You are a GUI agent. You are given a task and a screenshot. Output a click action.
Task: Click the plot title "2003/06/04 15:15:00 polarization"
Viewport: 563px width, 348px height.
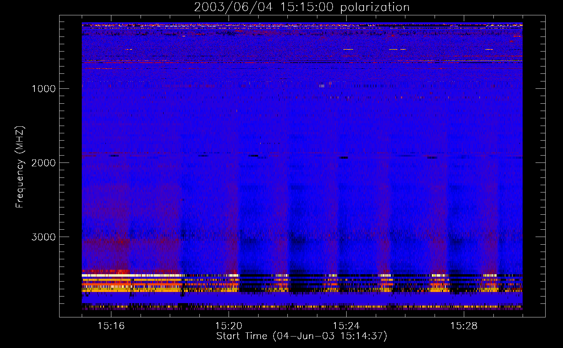[x=302, y=7]
